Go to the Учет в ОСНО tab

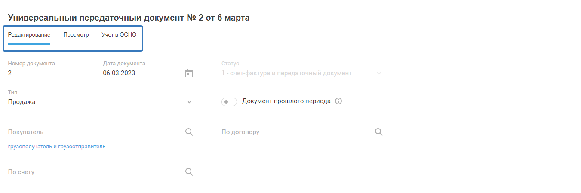click(119, 35)
